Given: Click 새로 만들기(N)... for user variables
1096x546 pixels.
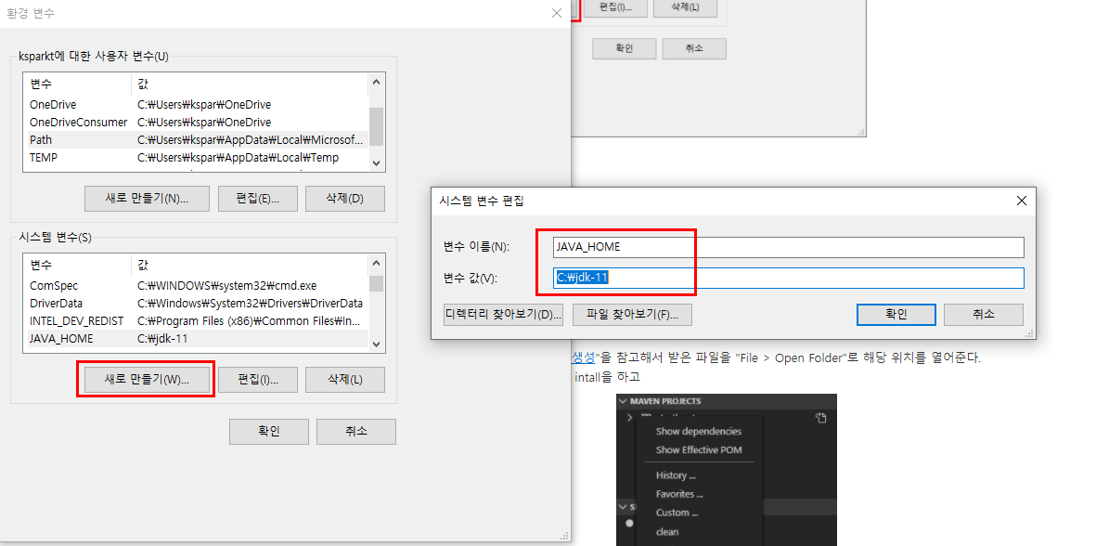Looking at the screenshot, I should click(x=147, y=199).
